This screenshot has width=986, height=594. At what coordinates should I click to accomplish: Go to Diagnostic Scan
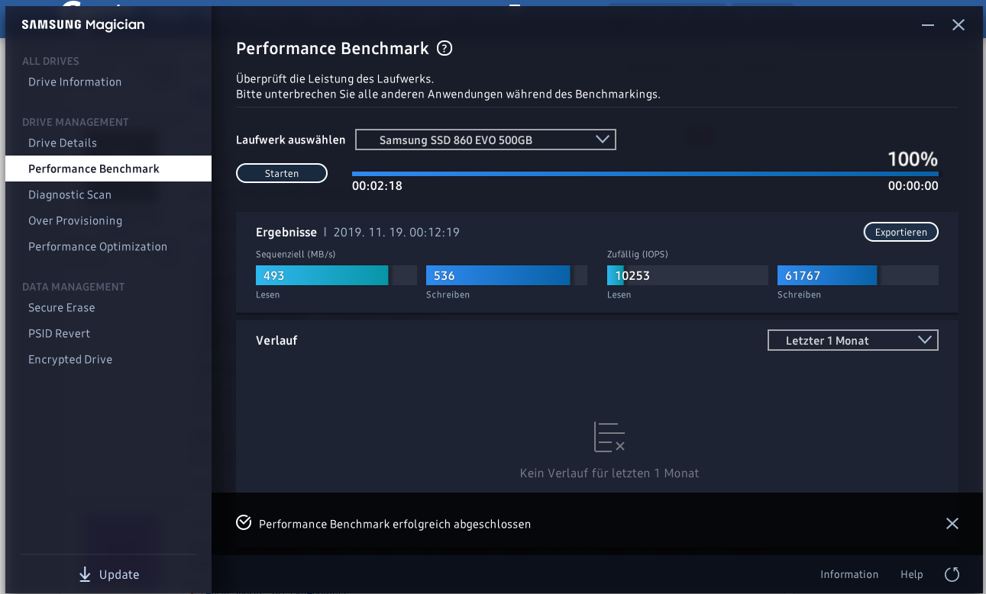[x=70, y=194]
